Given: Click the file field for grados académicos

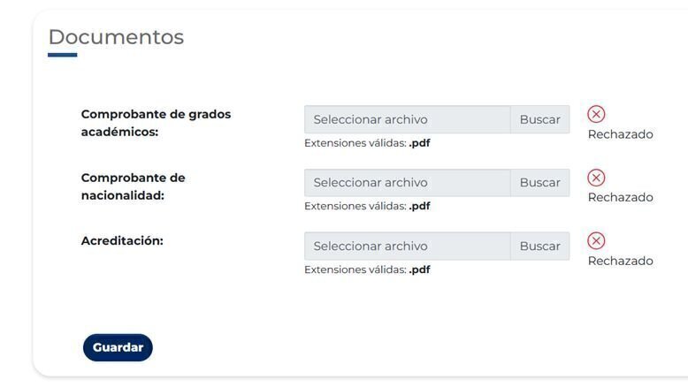Looking at the screenshot, I should [x=407, y=119].
